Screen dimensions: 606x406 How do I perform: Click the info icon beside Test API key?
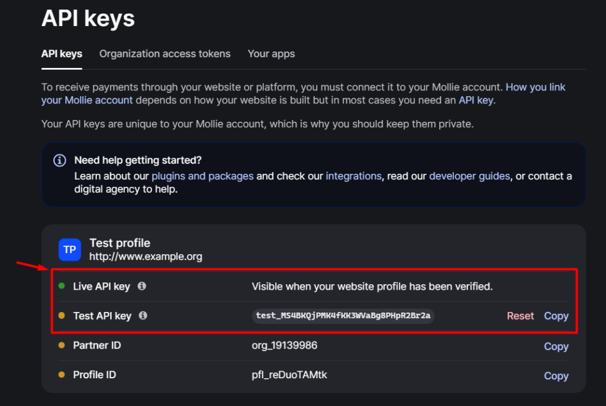[143, 316]
